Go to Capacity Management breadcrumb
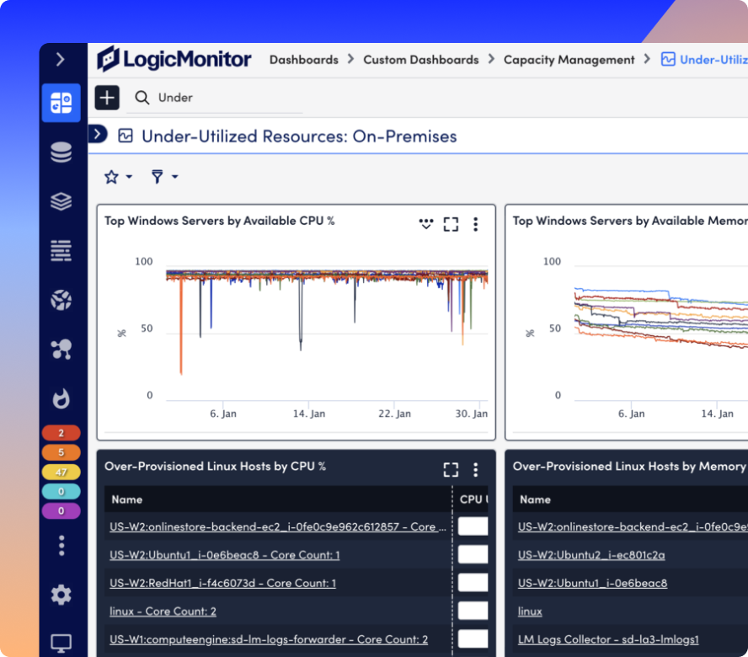 pos(569,60)
